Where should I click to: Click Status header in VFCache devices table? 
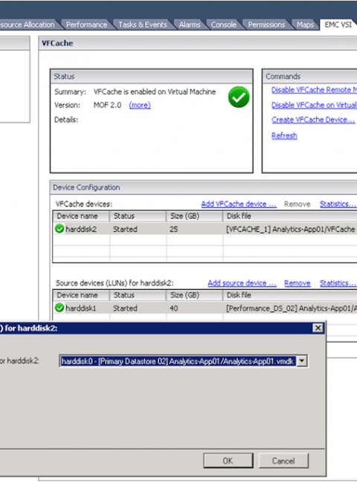pyautogui.click(x=138, y=216)
